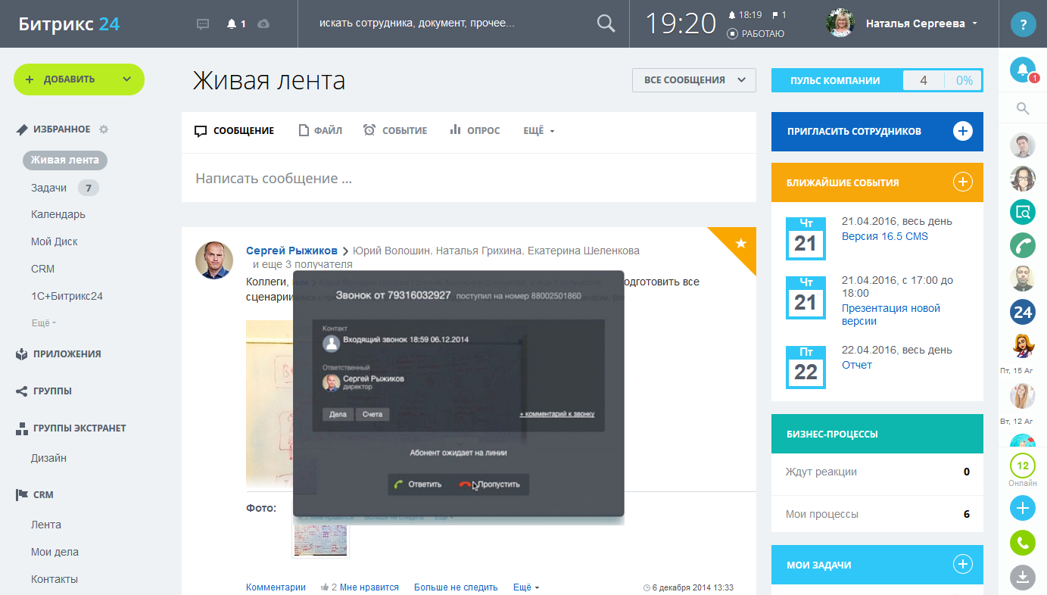Expand the Ещё menu in post form
Viewport: 1047px width, 595px height.
tap(539, 131)
